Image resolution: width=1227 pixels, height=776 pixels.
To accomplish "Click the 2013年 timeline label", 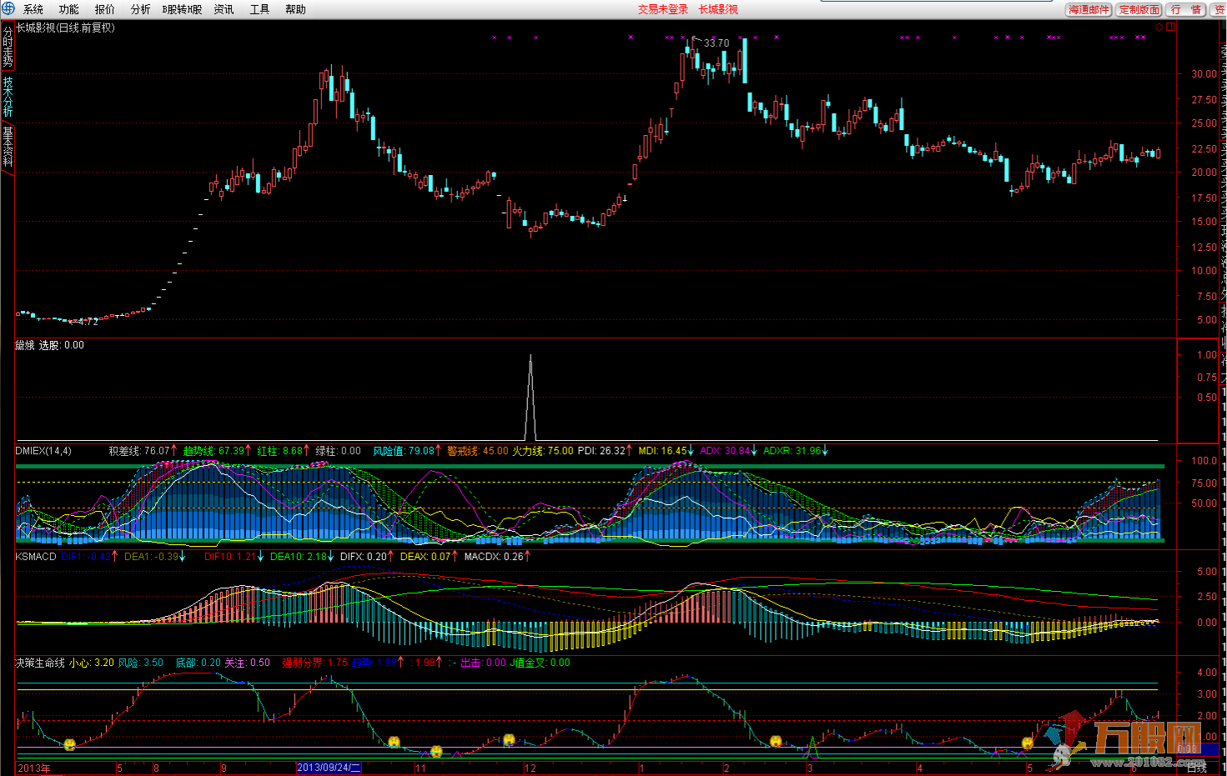I will (x=33, y=768).
